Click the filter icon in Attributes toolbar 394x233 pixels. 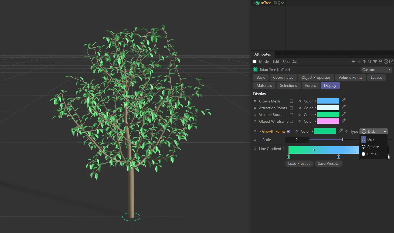(375, 61)
